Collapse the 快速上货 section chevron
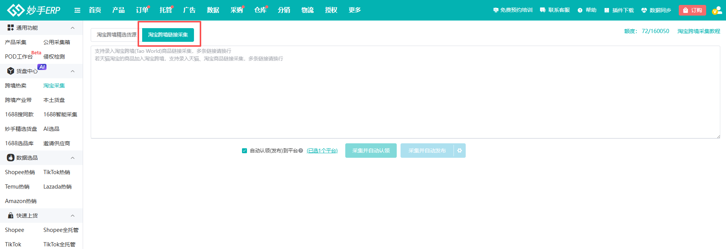 pos(73,216)
